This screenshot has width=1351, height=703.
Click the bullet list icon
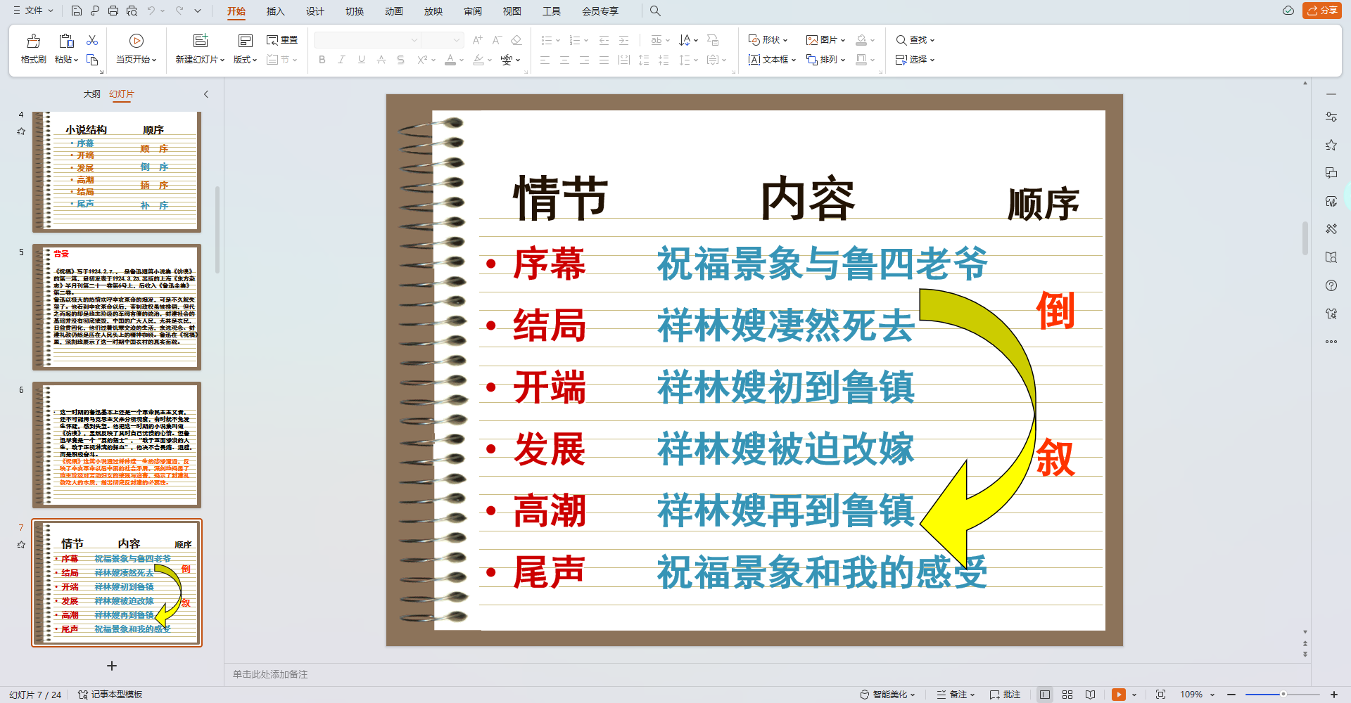click(547, 40)
